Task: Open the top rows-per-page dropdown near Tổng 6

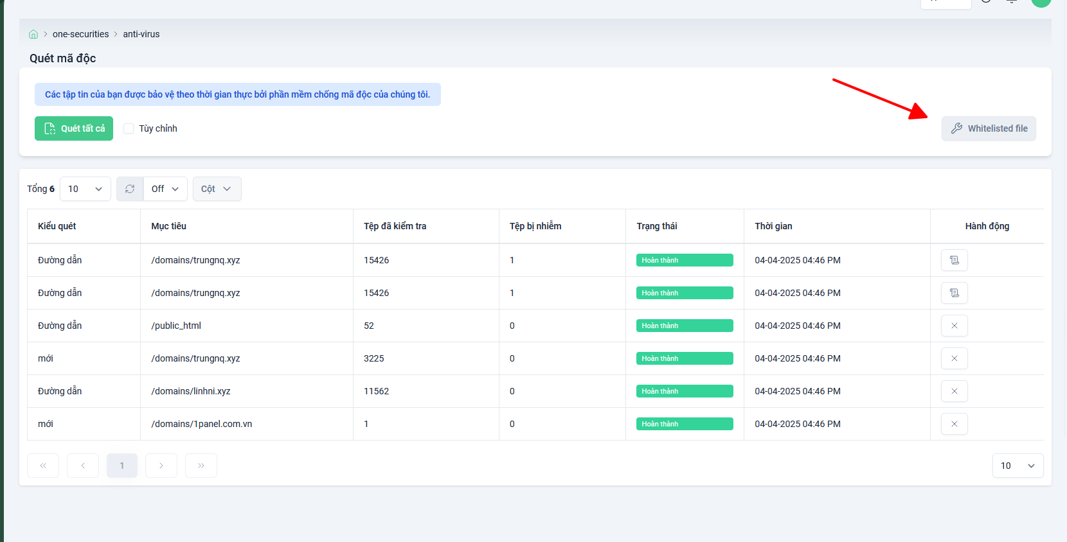Action: click(x=85, y=189)
